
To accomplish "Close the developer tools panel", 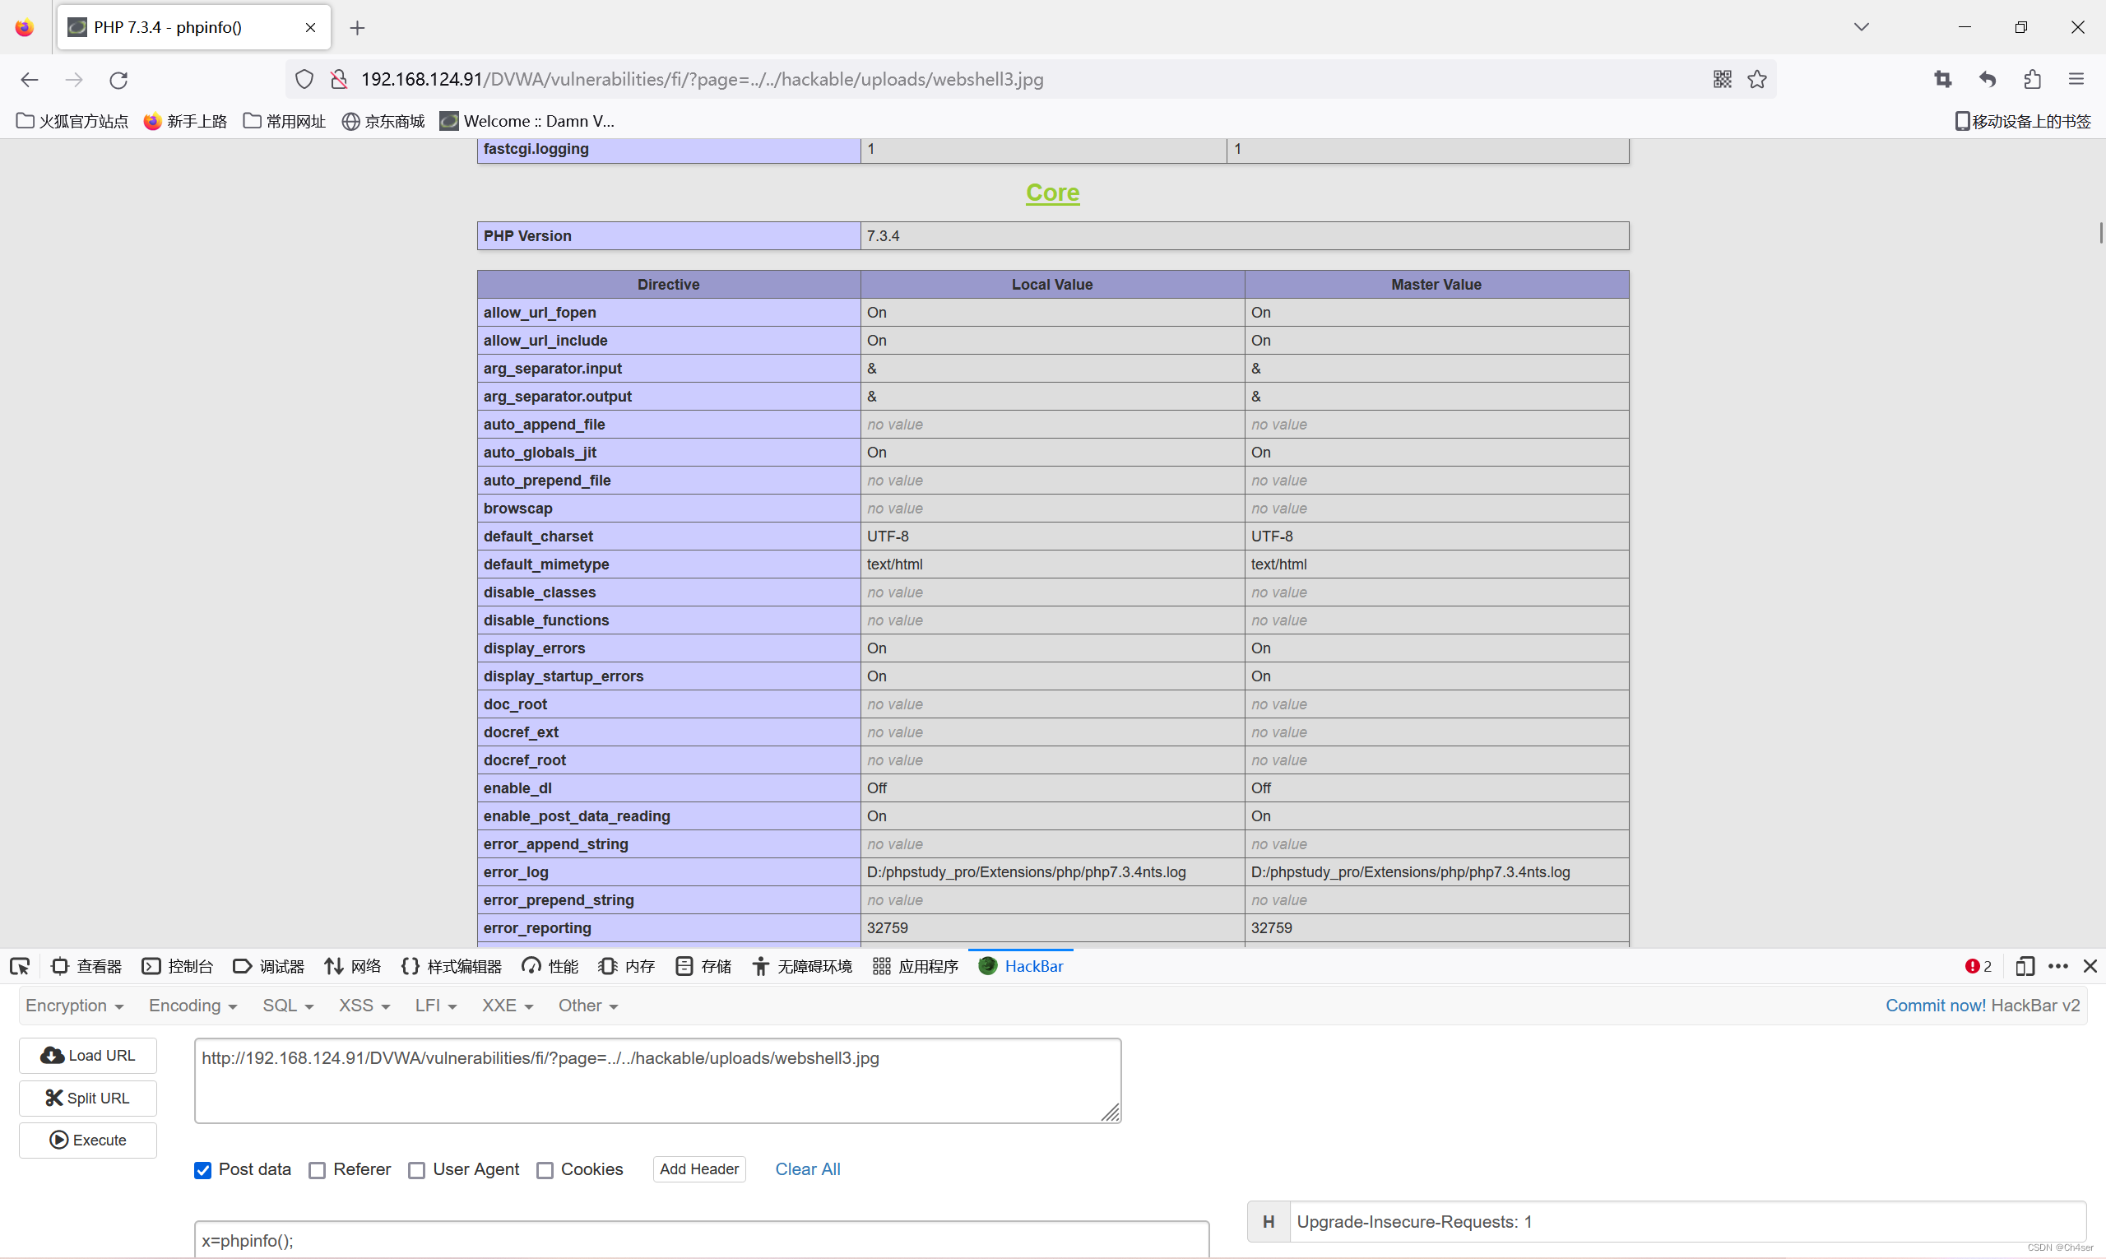I will 2090,966.
